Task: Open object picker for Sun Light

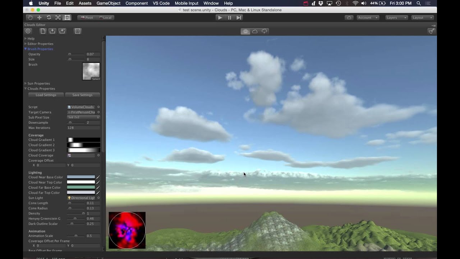Action: click(98, 198)
